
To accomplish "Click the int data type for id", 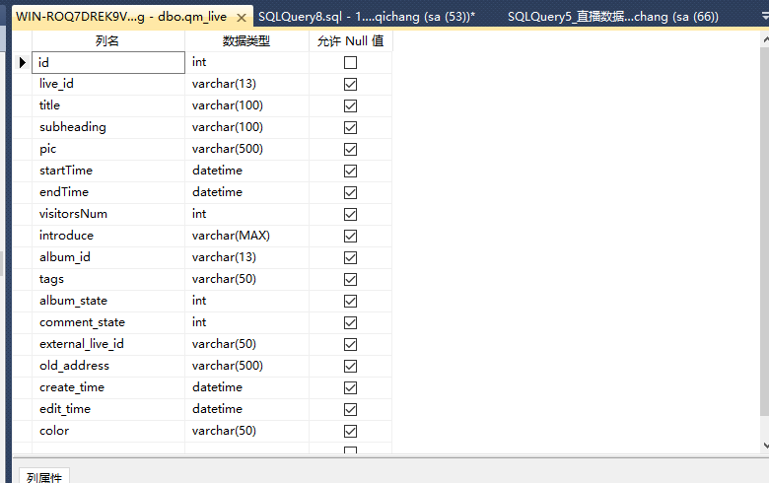I will 247,63.
